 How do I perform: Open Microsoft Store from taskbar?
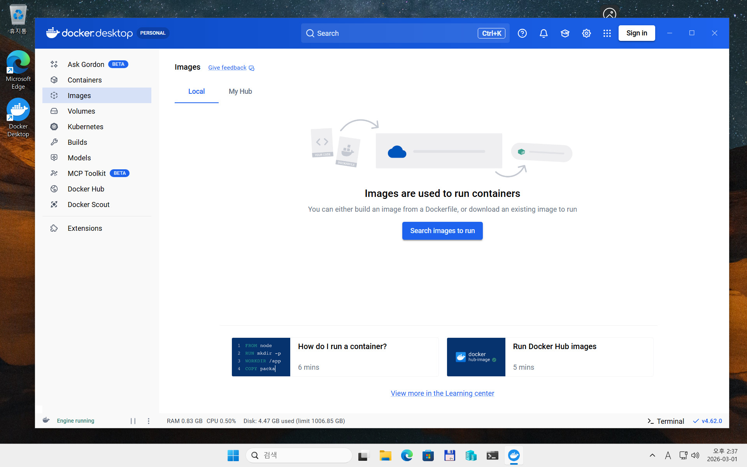(x=428, y=455)
